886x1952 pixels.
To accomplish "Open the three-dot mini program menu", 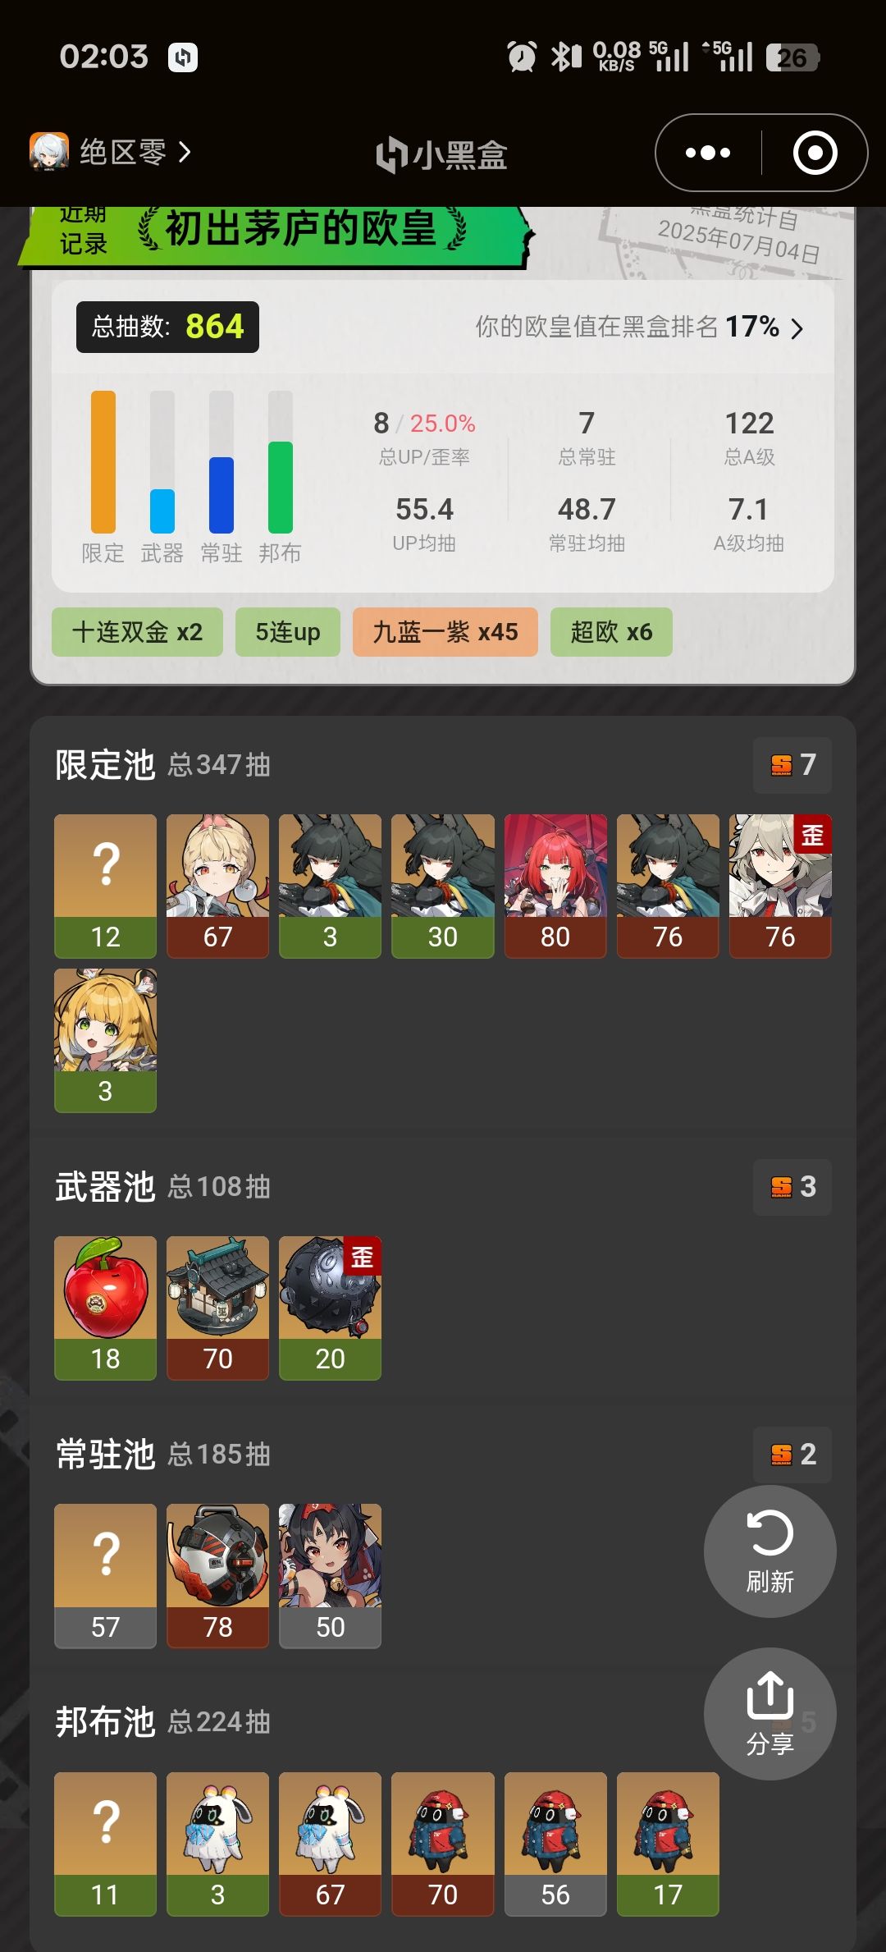I will tap(708, 153).
